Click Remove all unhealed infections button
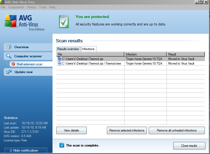210x154 pixels. [x=177, y=130]
